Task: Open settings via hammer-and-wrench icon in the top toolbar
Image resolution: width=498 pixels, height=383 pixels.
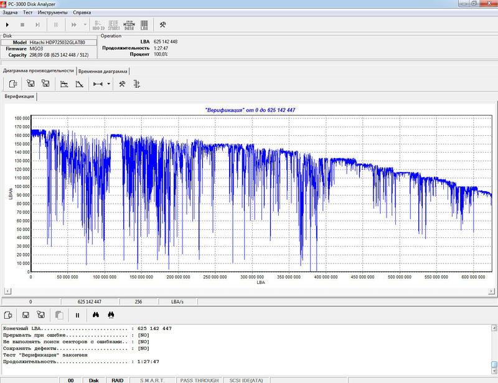Action: tap(162, 25)
